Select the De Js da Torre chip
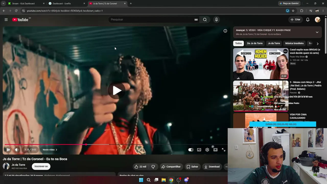 pos(255,43)
